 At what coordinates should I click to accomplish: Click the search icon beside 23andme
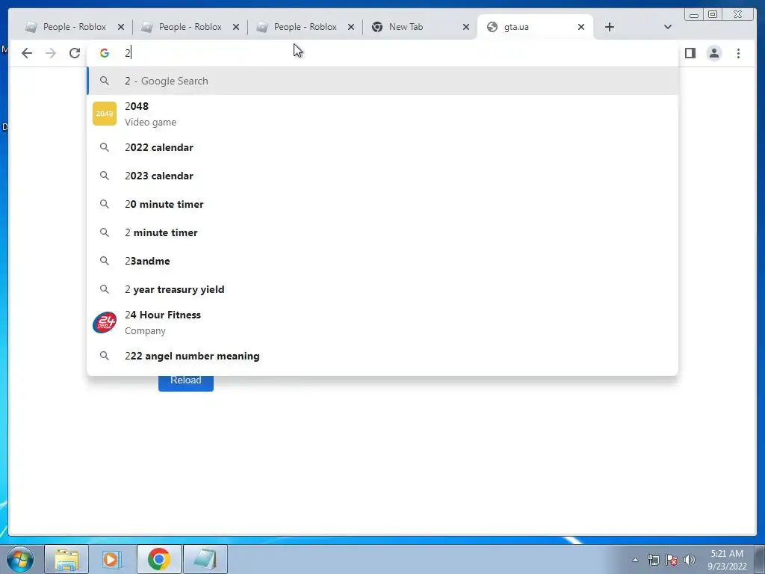[105, 261]
